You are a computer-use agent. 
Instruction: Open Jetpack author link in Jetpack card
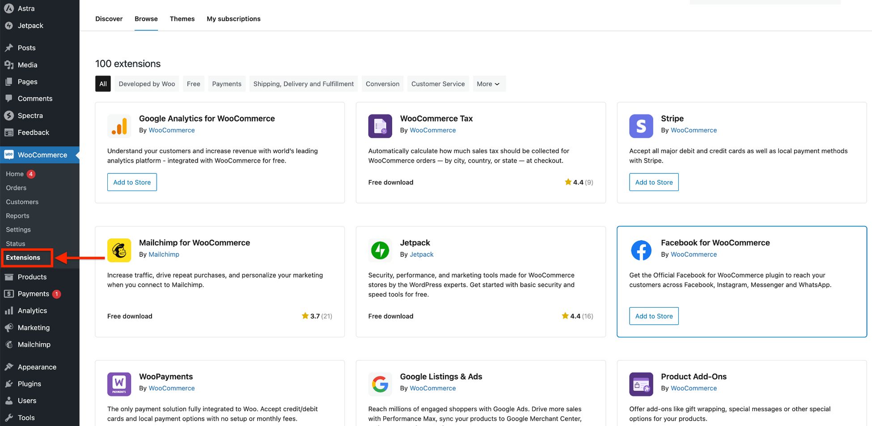pyautogui.click(x=422, y=255)
